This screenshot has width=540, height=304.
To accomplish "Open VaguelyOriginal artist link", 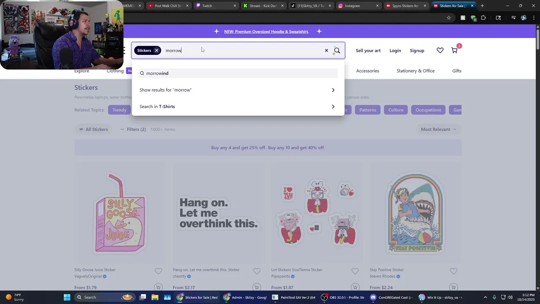I will [88, 277].
